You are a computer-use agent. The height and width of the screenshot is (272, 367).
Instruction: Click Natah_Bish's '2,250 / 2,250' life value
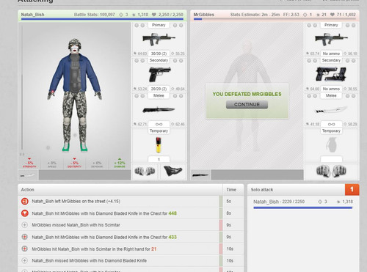(171, 15)
